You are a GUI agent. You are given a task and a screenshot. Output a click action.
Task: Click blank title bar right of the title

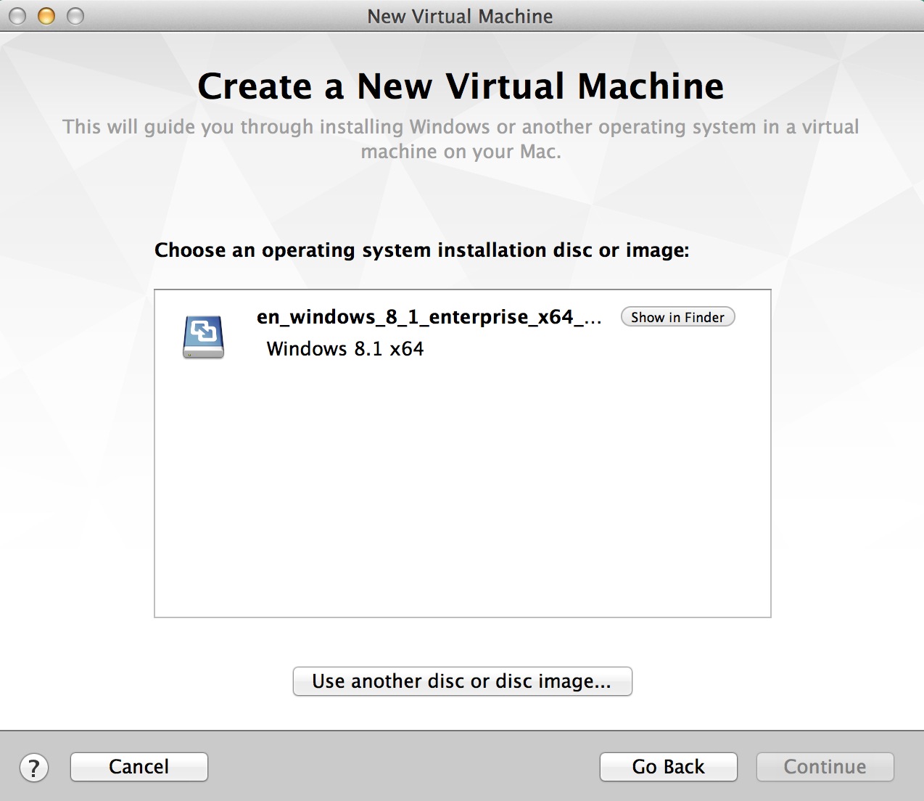[x=725, y=16]
